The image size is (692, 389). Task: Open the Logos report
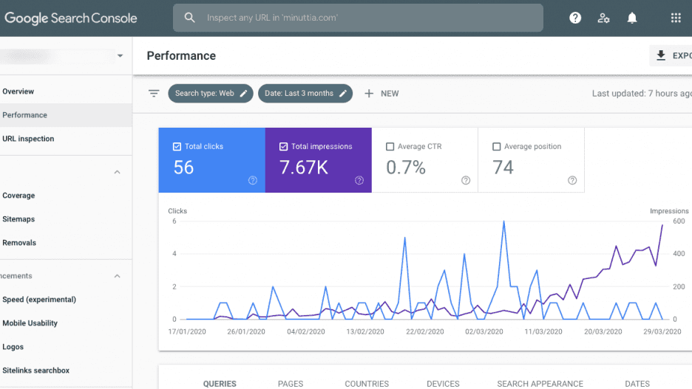coord(66,347)
